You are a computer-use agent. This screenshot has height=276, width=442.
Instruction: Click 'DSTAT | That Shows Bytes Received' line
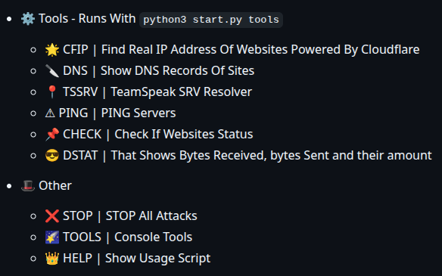click(x=247, y=155)
